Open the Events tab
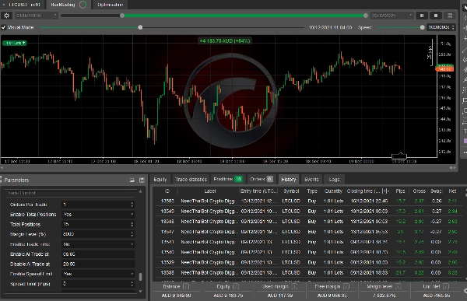Image resolution: width=467 pixels, height=301 pixels. coord(311,179)
